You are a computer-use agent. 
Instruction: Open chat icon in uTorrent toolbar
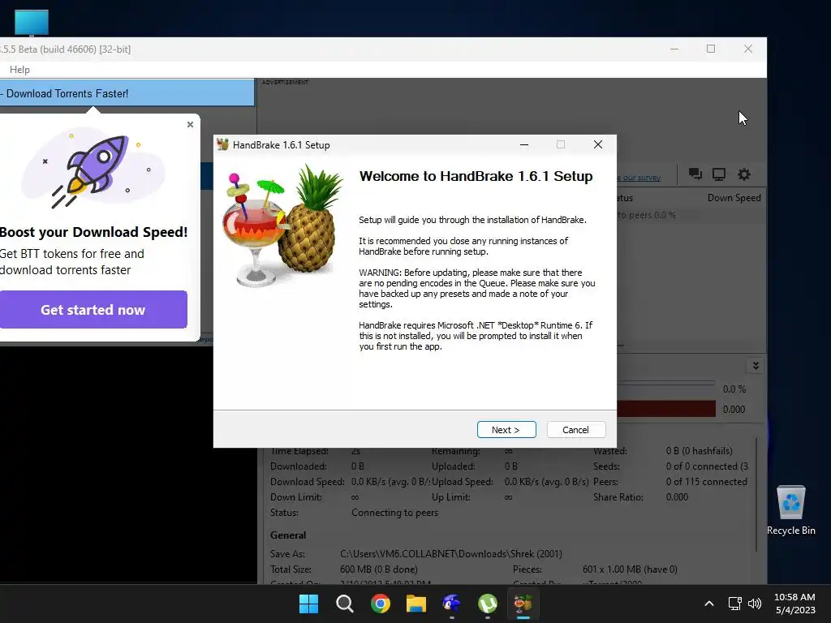(x=695, y=174)
